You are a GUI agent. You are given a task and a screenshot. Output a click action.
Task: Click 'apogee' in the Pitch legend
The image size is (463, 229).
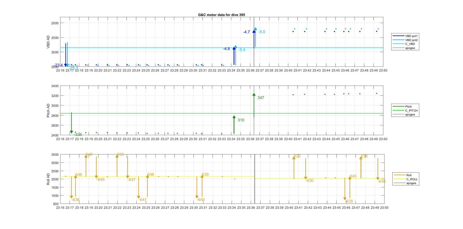(410, 115)
